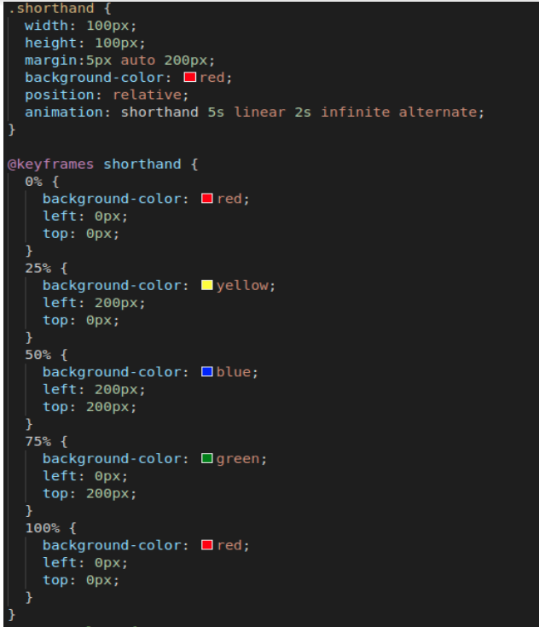Open the red color swatch under 0% keyframe

[x=206, y=198]
